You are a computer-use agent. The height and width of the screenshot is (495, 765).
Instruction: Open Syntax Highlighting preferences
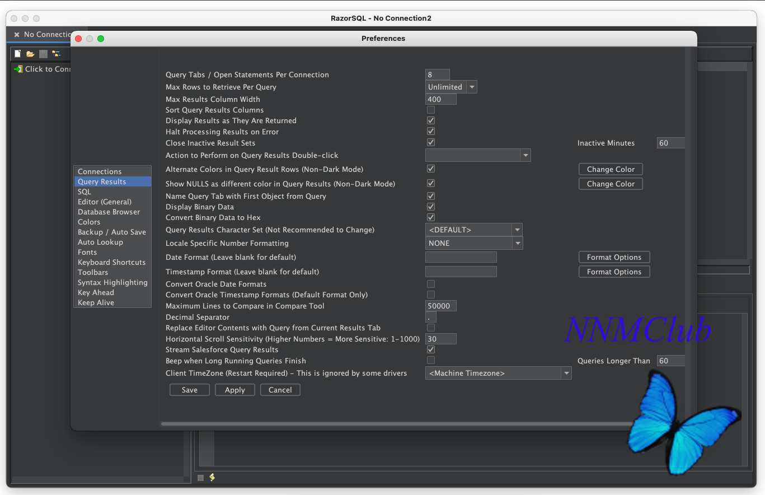coord(112,282)
